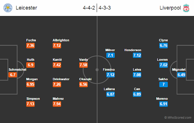
Task: Open the Leicester team name link
Action: (26, 8)
